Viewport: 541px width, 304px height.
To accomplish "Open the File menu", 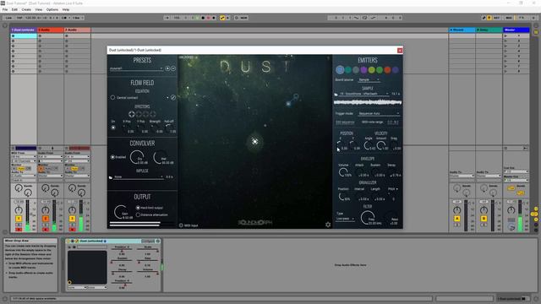I will coord(5,9).
